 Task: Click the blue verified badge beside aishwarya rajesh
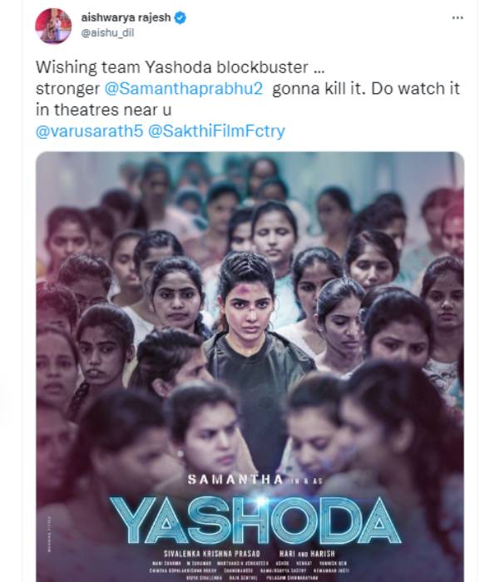point(180,17)
